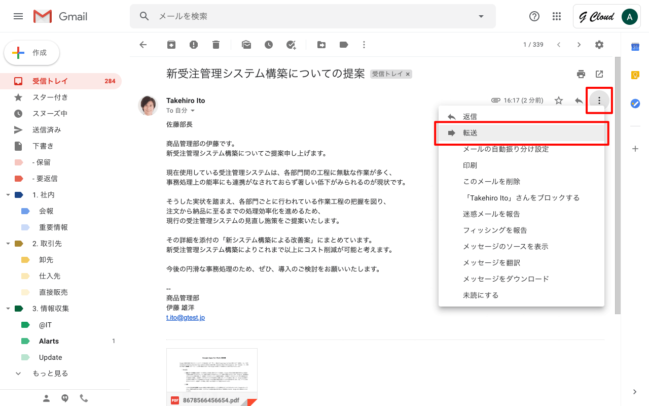Mark as unread envelope icon
This screenshot has height=406, width=649.
(x=246, y=45)
